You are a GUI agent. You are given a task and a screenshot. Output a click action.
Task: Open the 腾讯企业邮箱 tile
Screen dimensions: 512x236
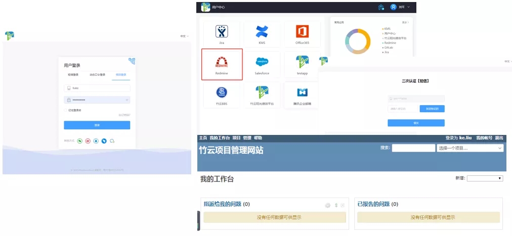[302, 95]
